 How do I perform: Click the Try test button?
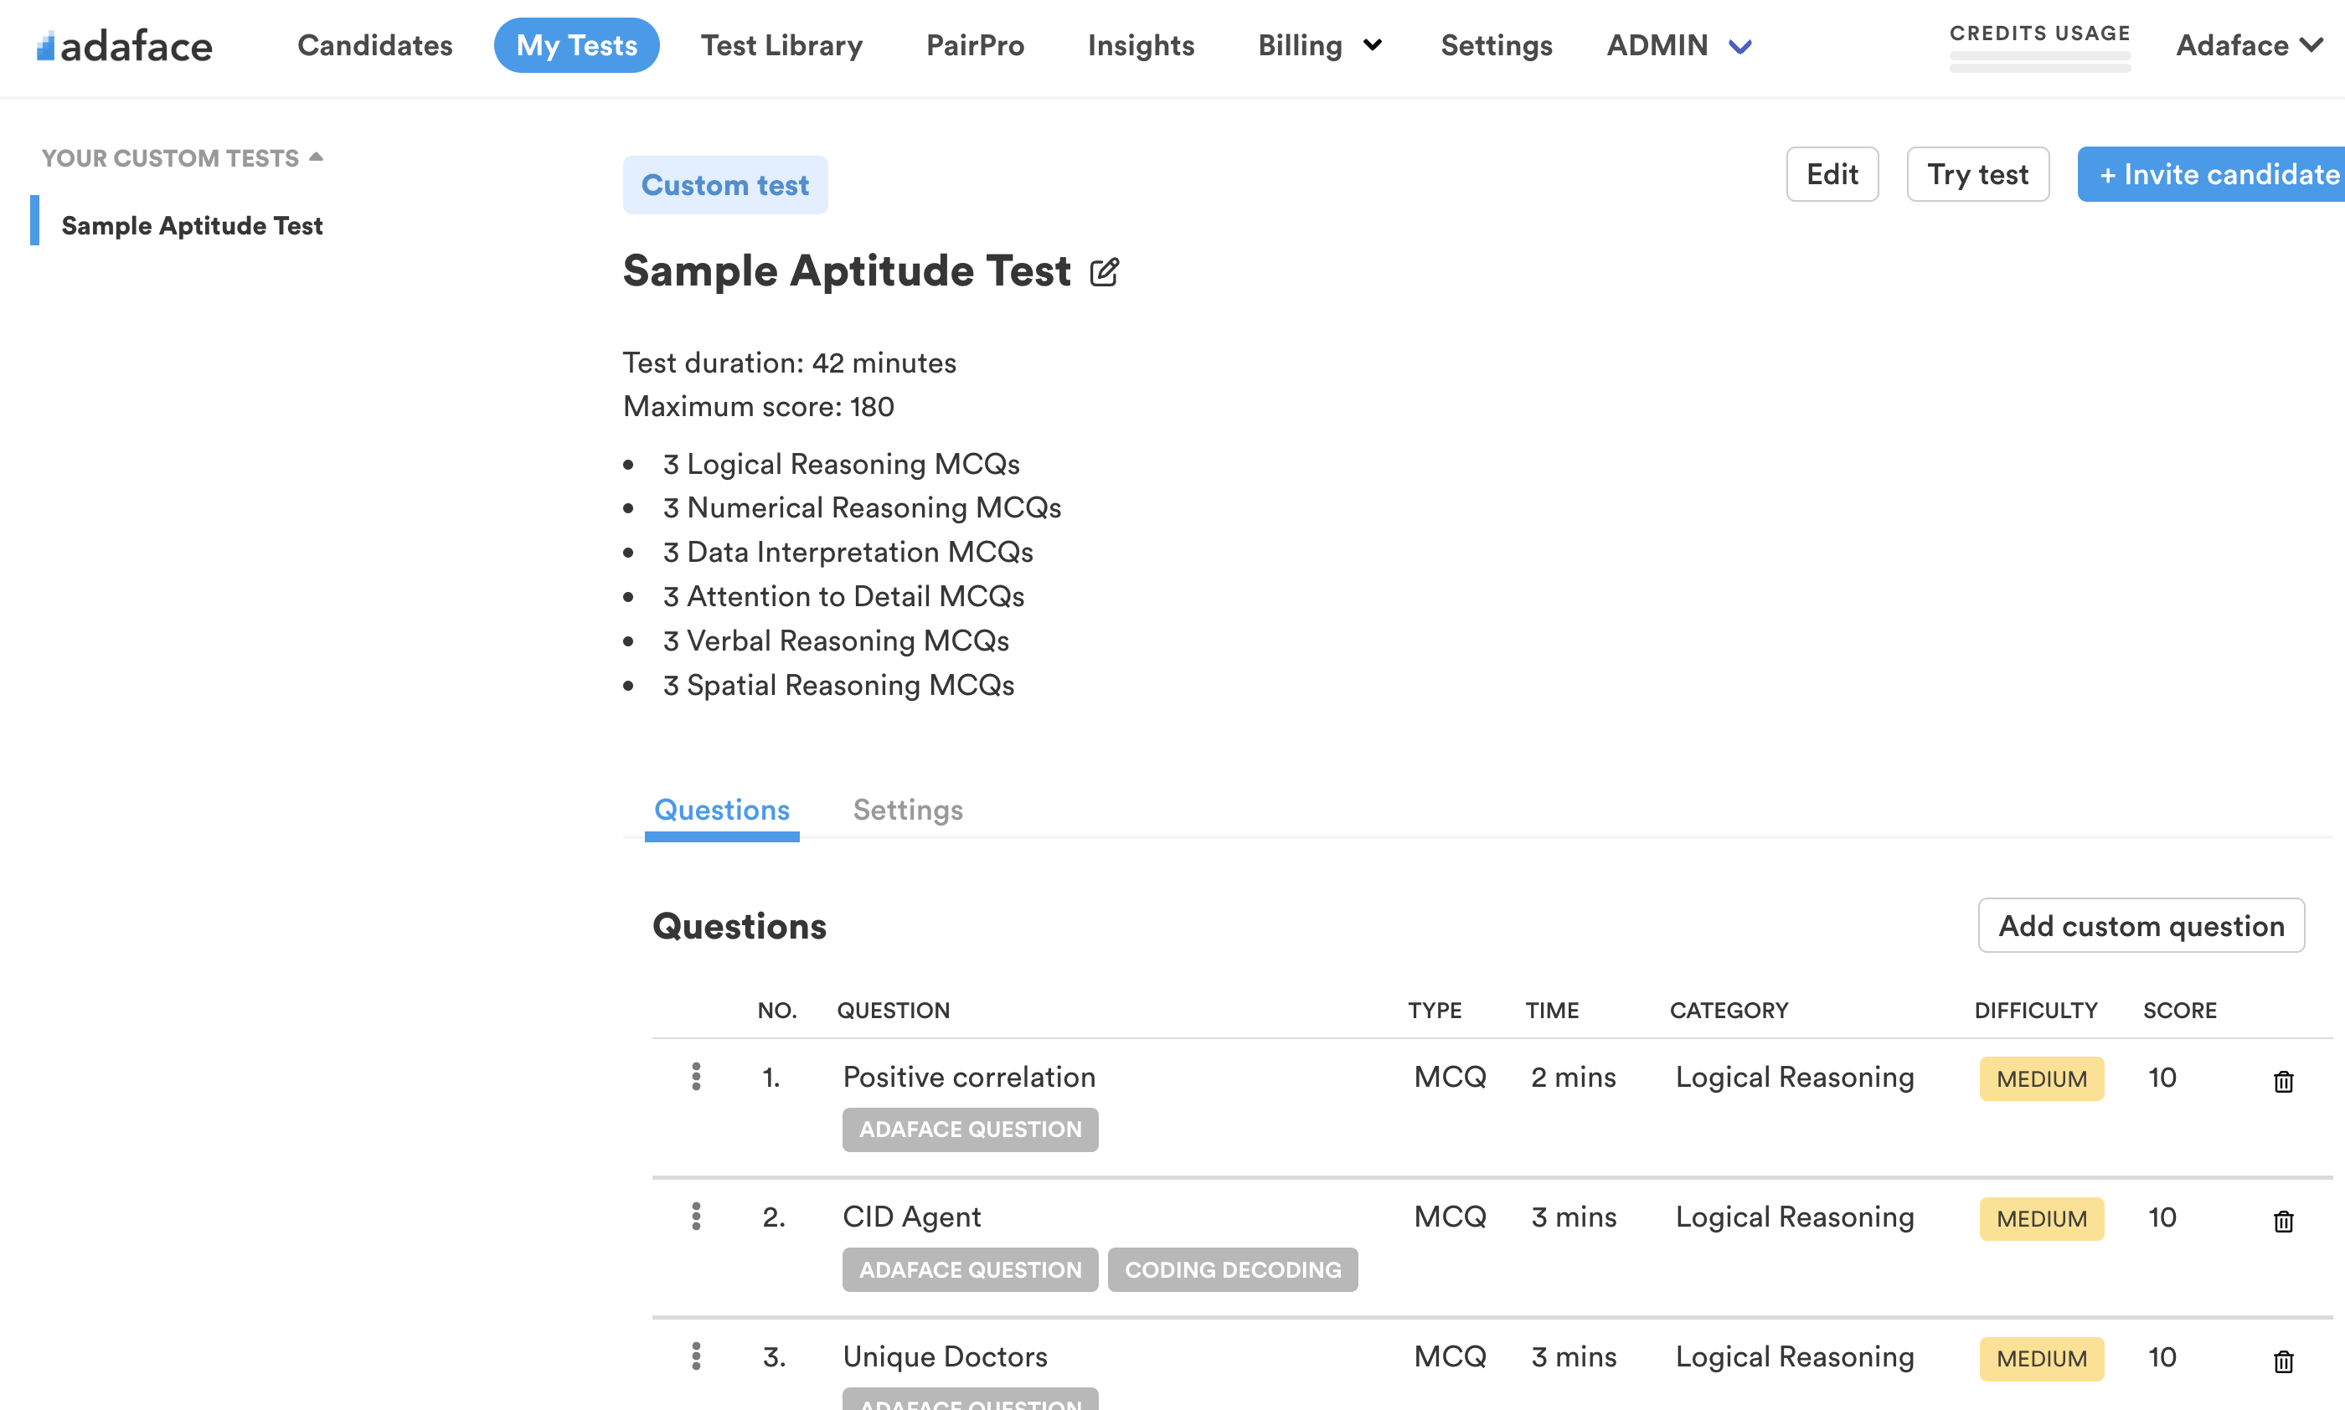click(x=1977, y=174)
